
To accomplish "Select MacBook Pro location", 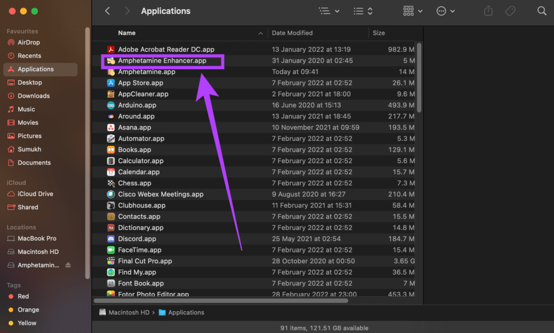I will (x=40, y=238).
